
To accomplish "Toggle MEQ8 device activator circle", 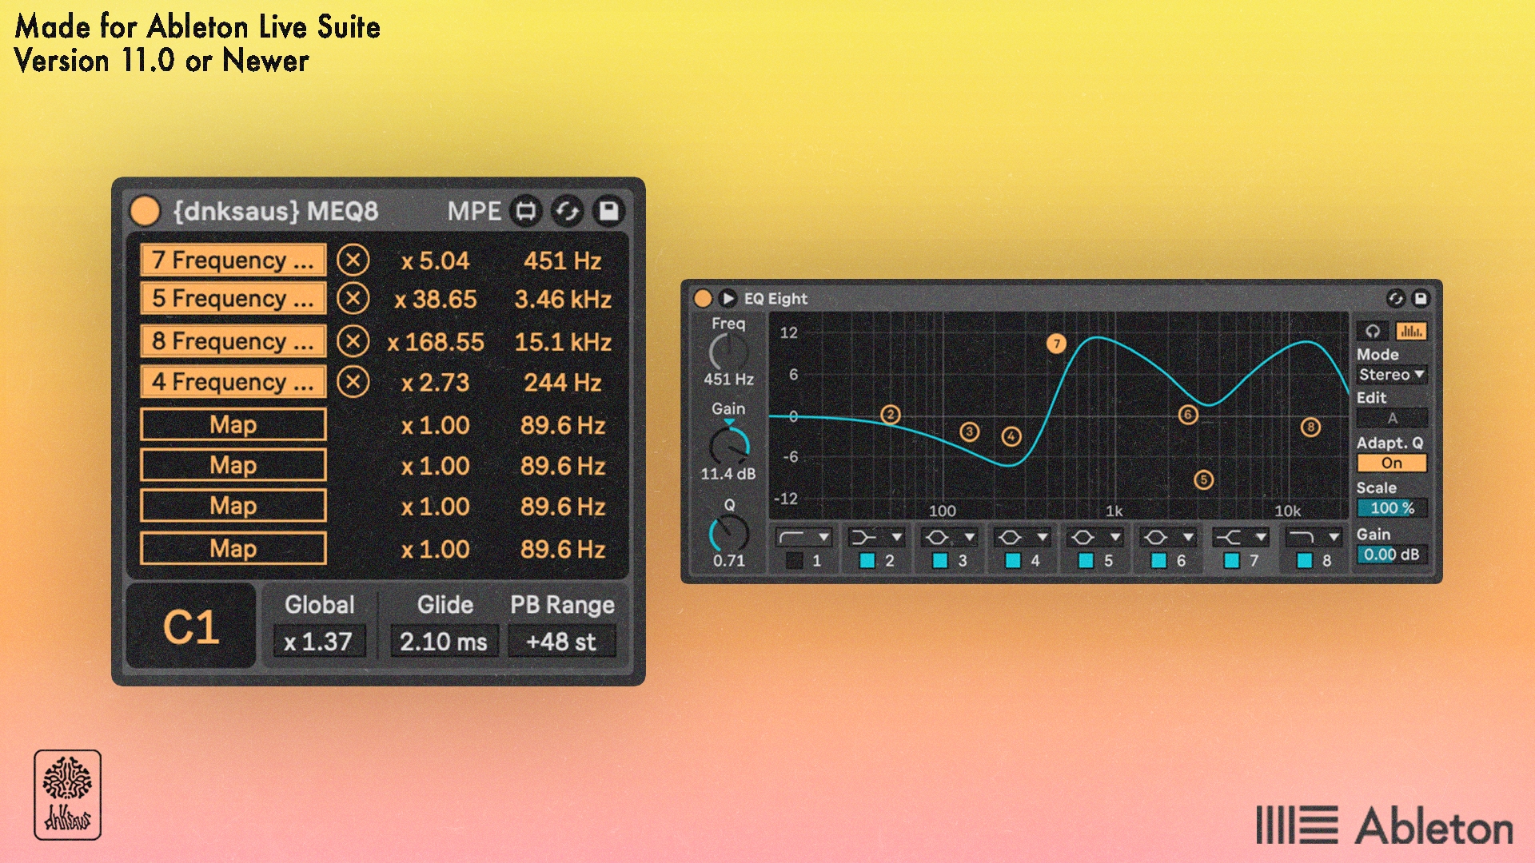I will click(x=145, y=211).
